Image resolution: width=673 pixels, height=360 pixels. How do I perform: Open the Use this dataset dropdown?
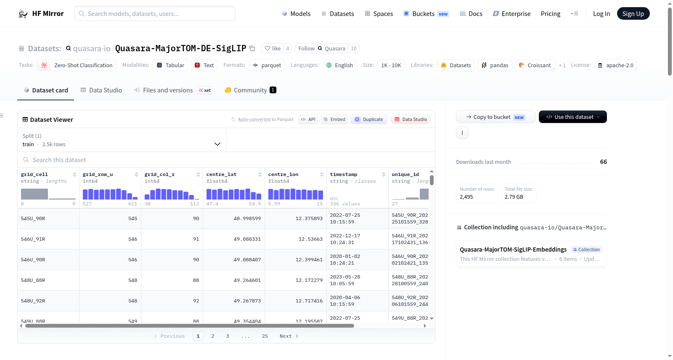[573, 117]
